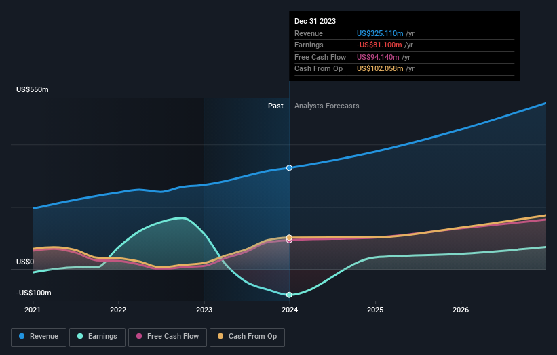
Task: Click the Cash From Op label in tooltip
Action: [x=319, y=69]
